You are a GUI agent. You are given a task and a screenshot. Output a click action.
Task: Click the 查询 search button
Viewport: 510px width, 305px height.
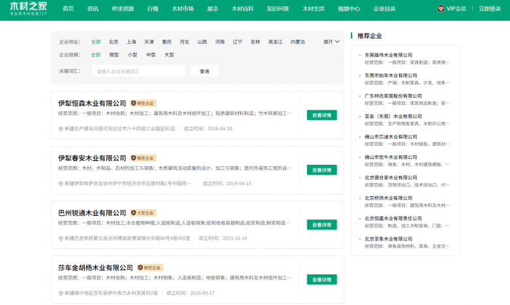(205, 71)
